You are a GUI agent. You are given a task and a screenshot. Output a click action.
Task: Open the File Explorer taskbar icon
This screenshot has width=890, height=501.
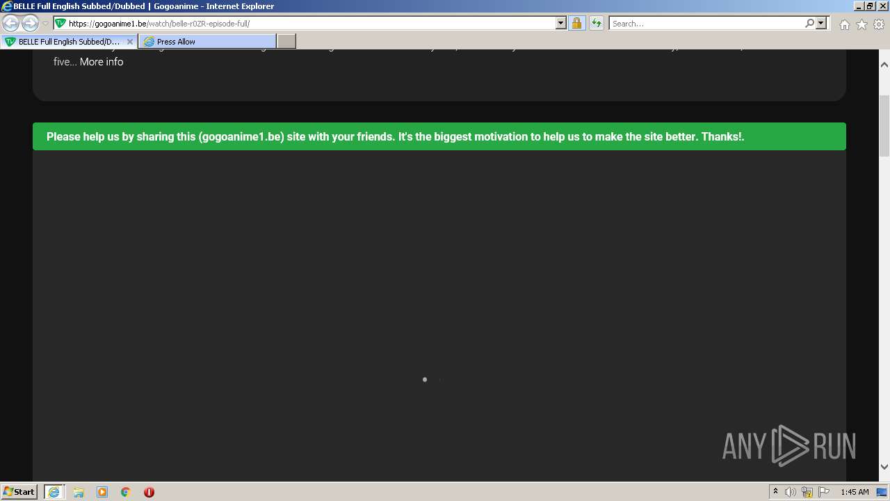[79, 492]
